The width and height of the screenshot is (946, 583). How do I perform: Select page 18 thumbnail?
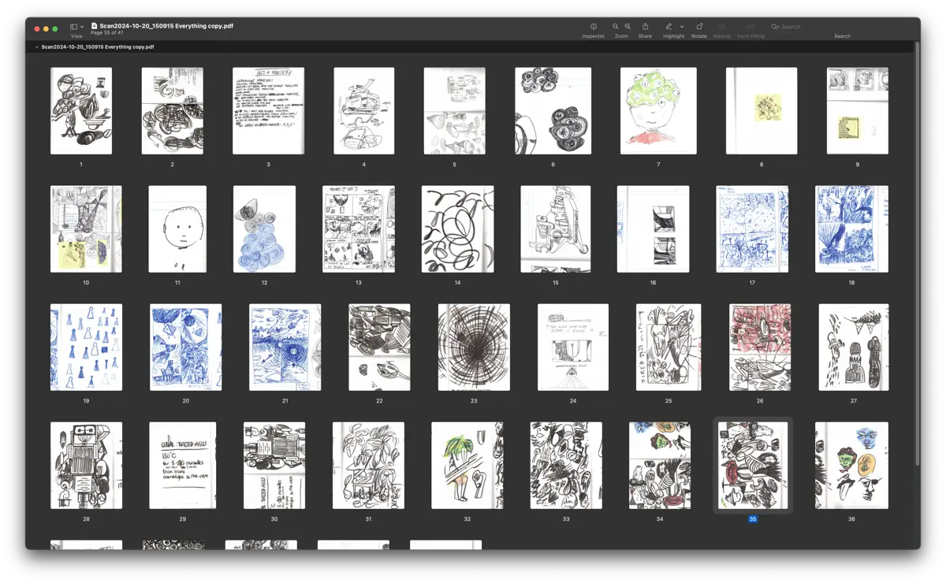coord(851,229)
